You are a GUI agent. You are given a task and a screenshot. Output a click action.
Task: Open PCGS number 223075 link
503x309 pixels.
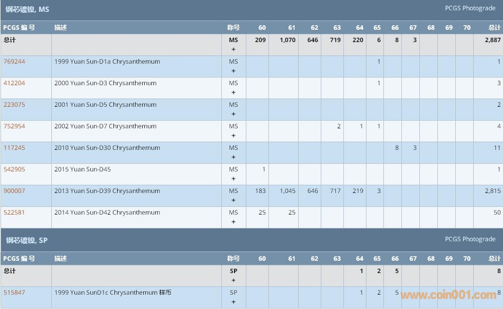point(14,105)
